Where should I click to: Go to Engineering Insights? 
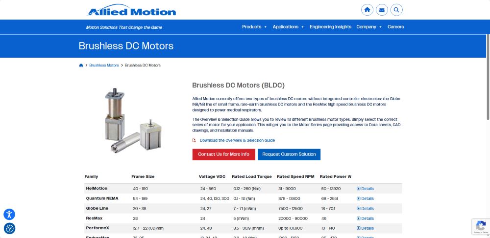330,27
